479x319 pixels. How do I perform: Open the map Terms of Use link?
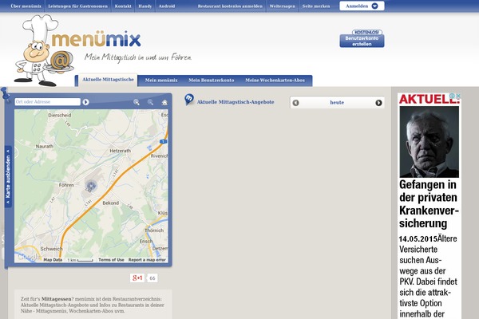point(111,260)
